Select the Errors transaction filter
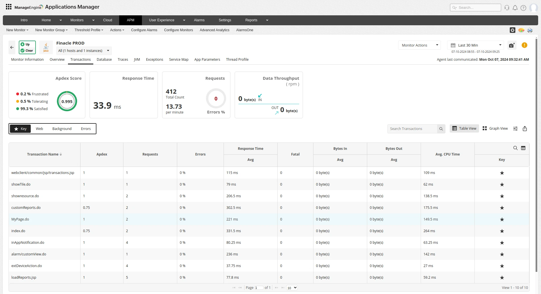Viewport: 541px width, 294px height. click(x=86, y=129)
